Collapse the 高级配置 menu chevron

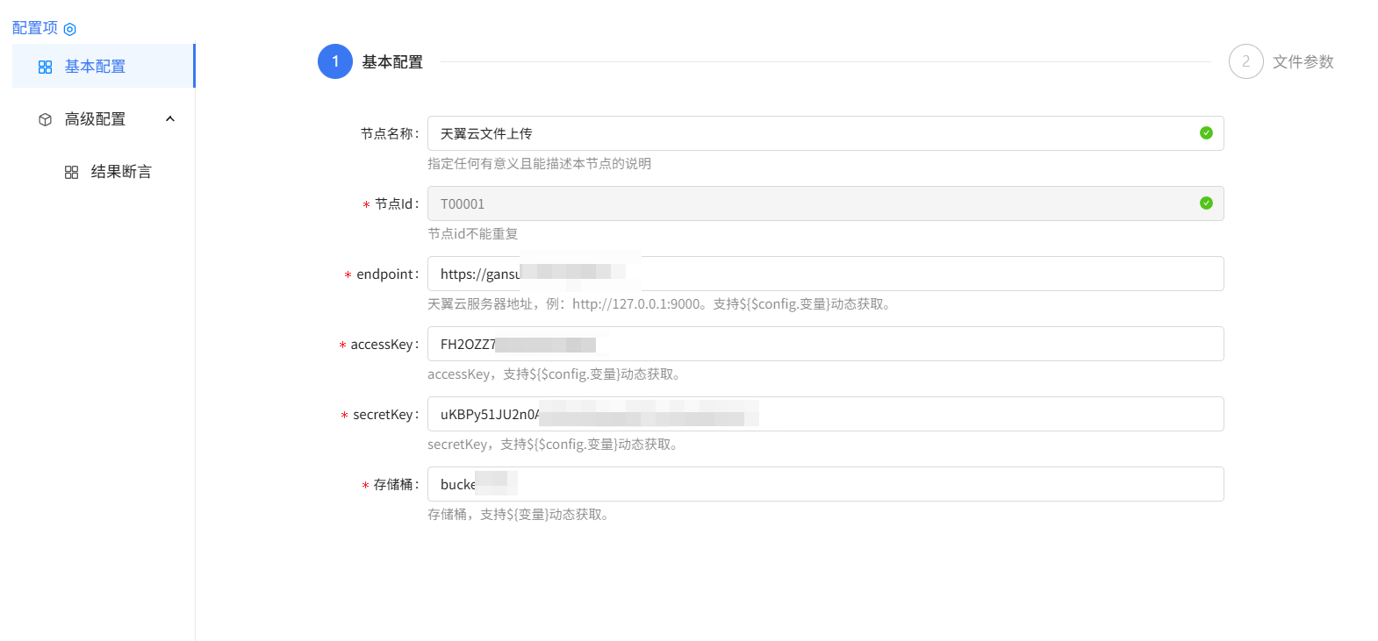pyautogui.click(x=170, y=119)
